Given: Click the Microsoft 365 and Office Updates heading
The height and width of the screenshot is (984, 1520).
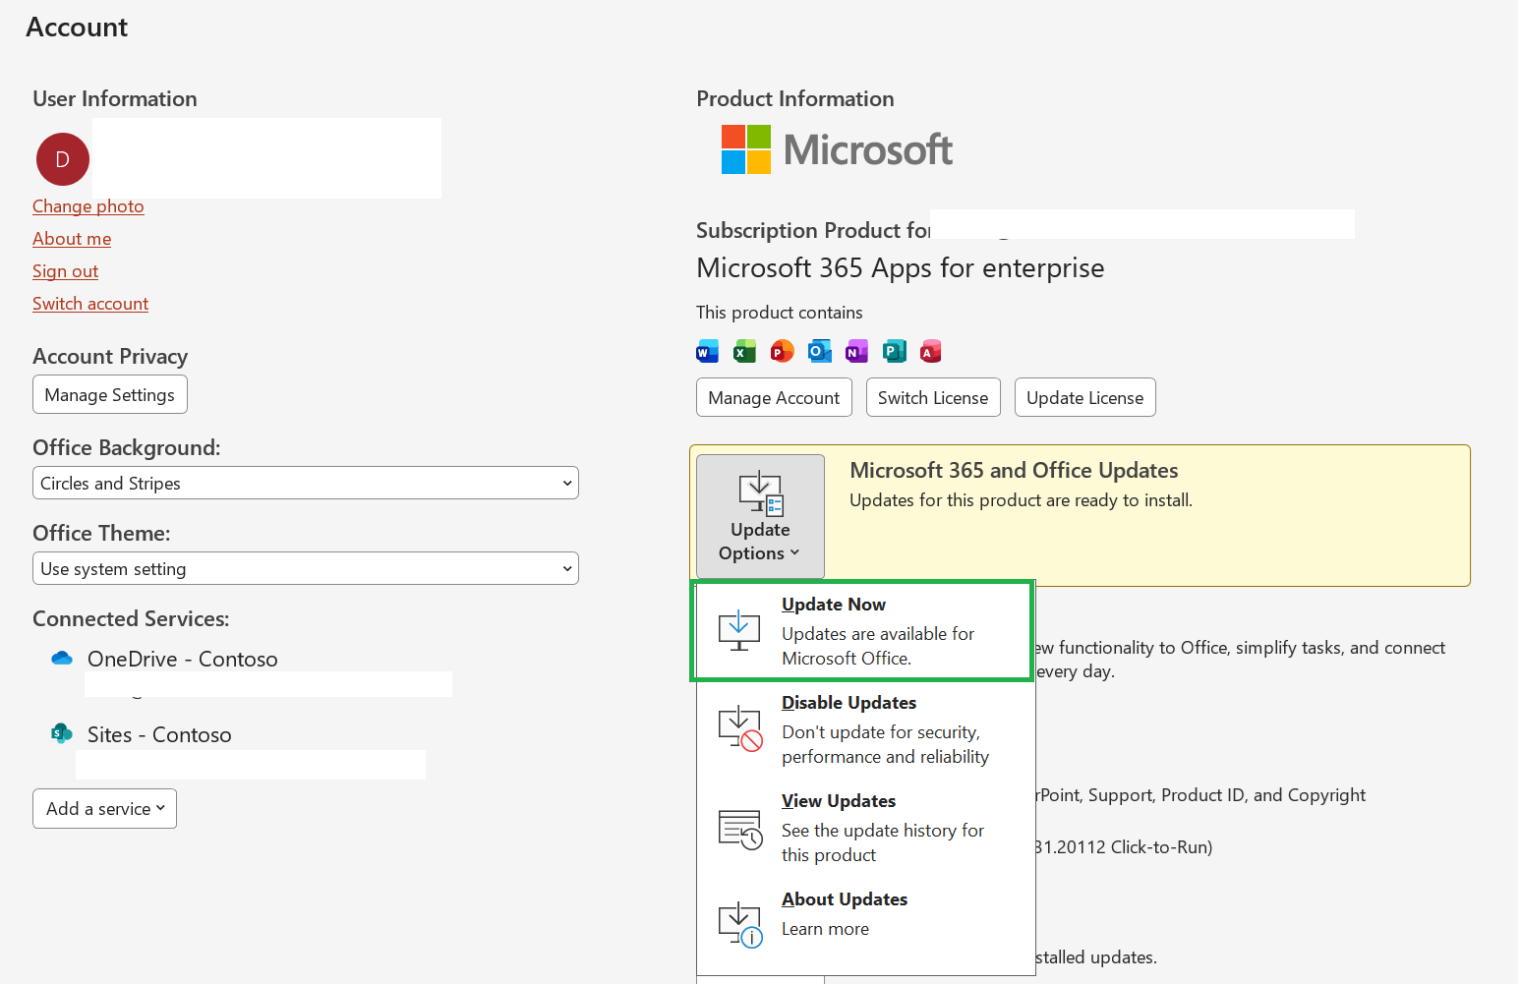Looking at the screenshot, I should (x=1014, y=470).
